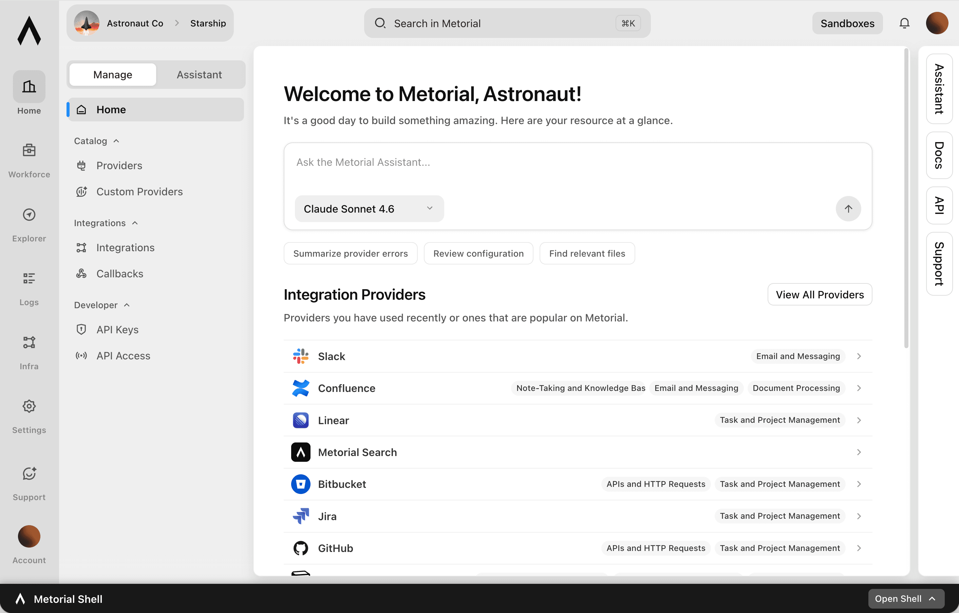
Task: Open Providers in the Catalog list
Action: (x=155, y=165)
